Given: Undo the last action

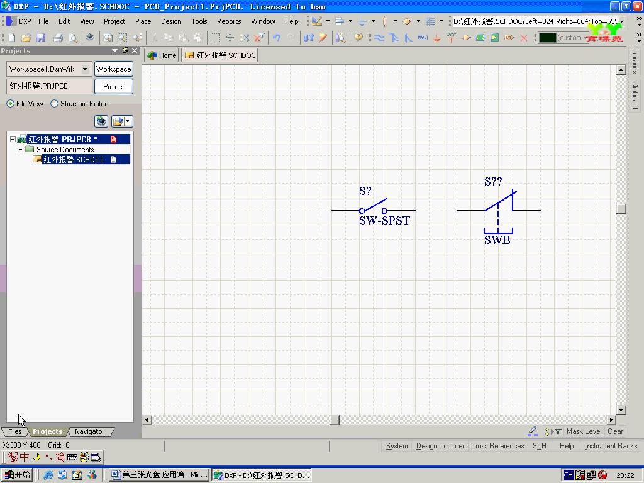Looking at the screenshot, I should 277,38.
